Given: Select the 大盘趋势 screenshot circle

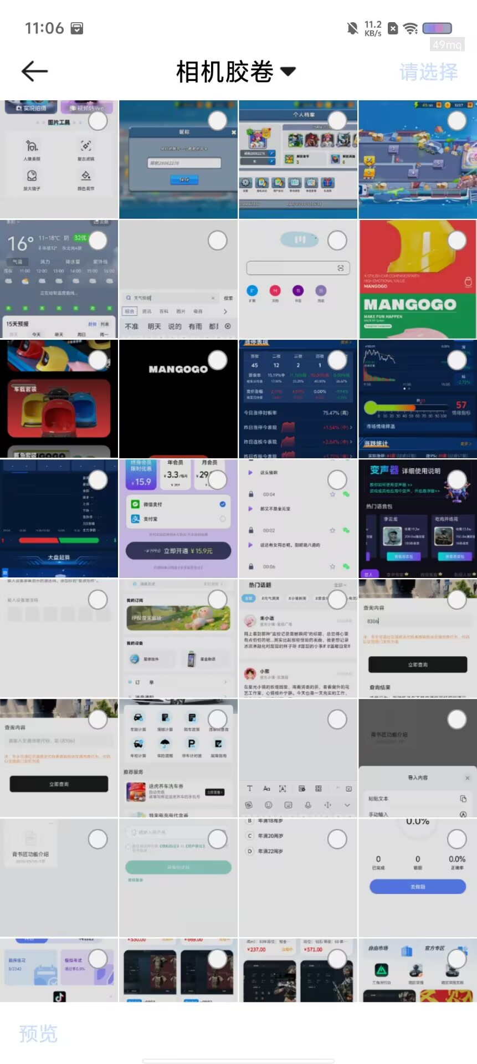Looking at the screenshot, I should (98, 480).
